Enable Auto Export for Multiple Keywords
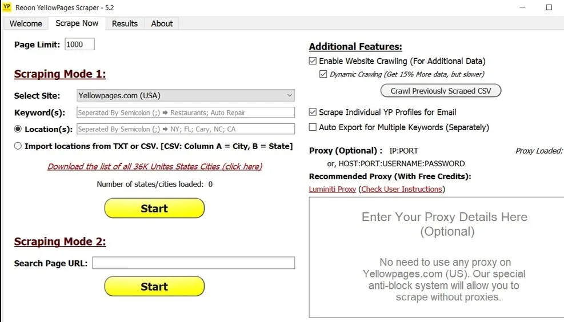564x322 pixels. [x=313, y=127]
